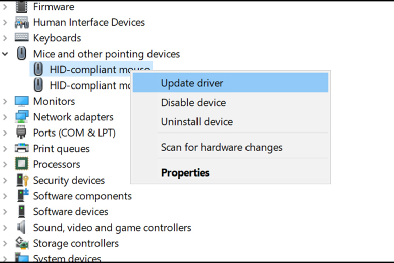Select Disable device in context menu
Viewport: 394px width, 263px height.
pyautogui.click(x=193, y=103)
